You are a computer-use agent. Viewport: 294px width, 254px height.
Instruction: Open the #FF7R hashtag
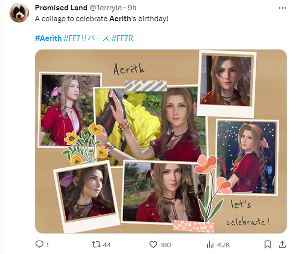[123, 38]
